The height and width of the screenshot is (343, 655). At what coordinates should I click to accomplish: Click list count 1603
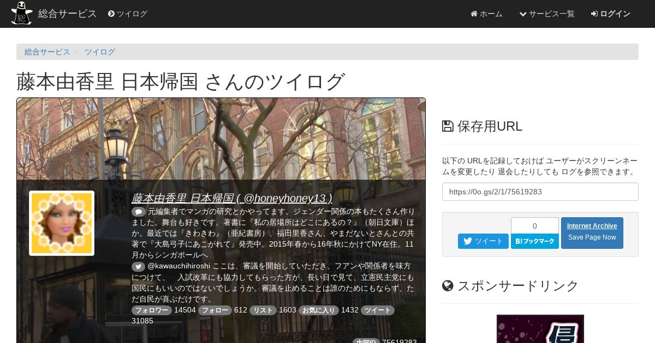tap(288, 310)
